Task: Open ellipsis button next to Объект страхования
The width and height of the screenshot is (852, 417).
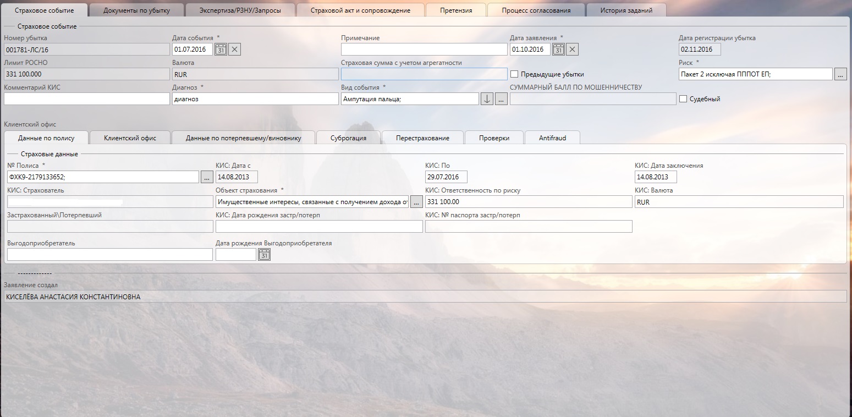Action: click(416, 202)
